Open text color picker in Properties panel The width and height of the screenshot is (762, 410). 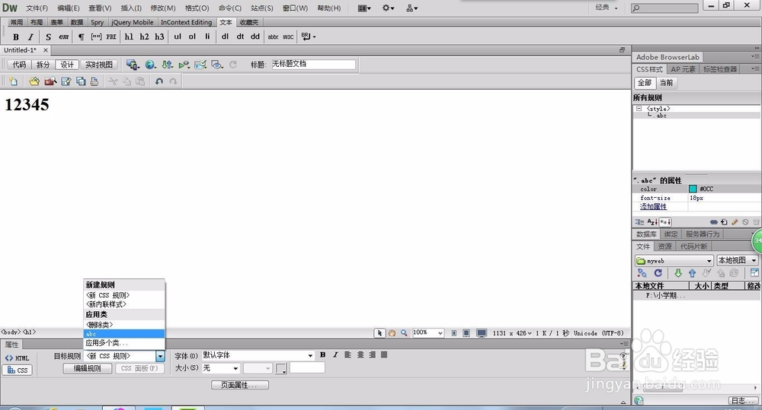click(281, 369)
